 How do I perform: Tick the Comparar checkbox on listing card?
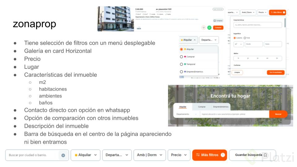[x=215, y=21]
